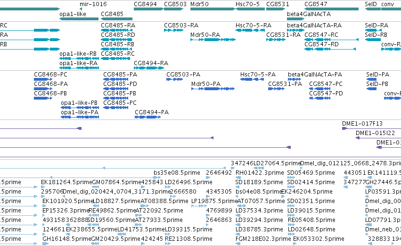Select the opa1-like-PB protein

(80, 108)
